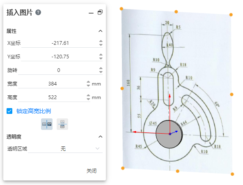Click the Y坐标 value field

pyautogui.click(x=60, y=56)
